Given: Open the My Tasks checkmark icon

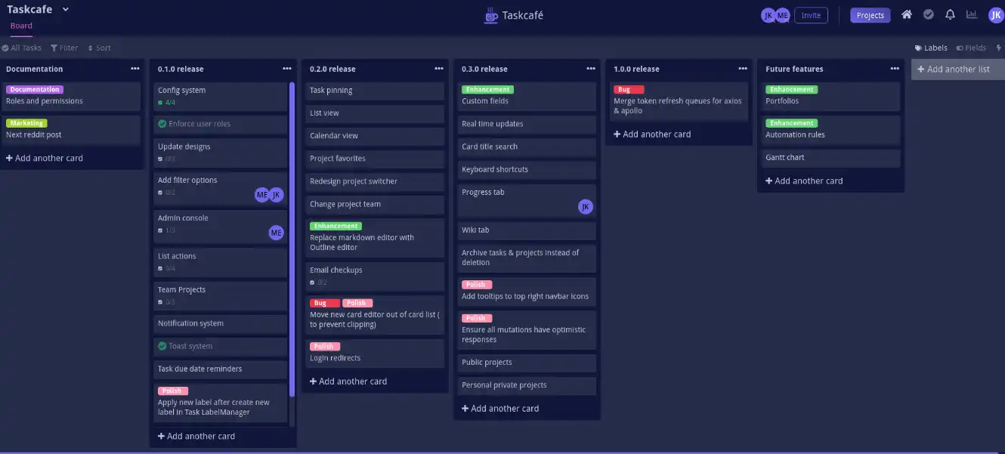Looking at the screenshot, I should tap(929, 14).
